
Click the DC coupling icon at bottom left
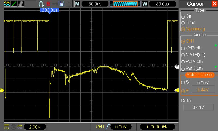[7, 127]
